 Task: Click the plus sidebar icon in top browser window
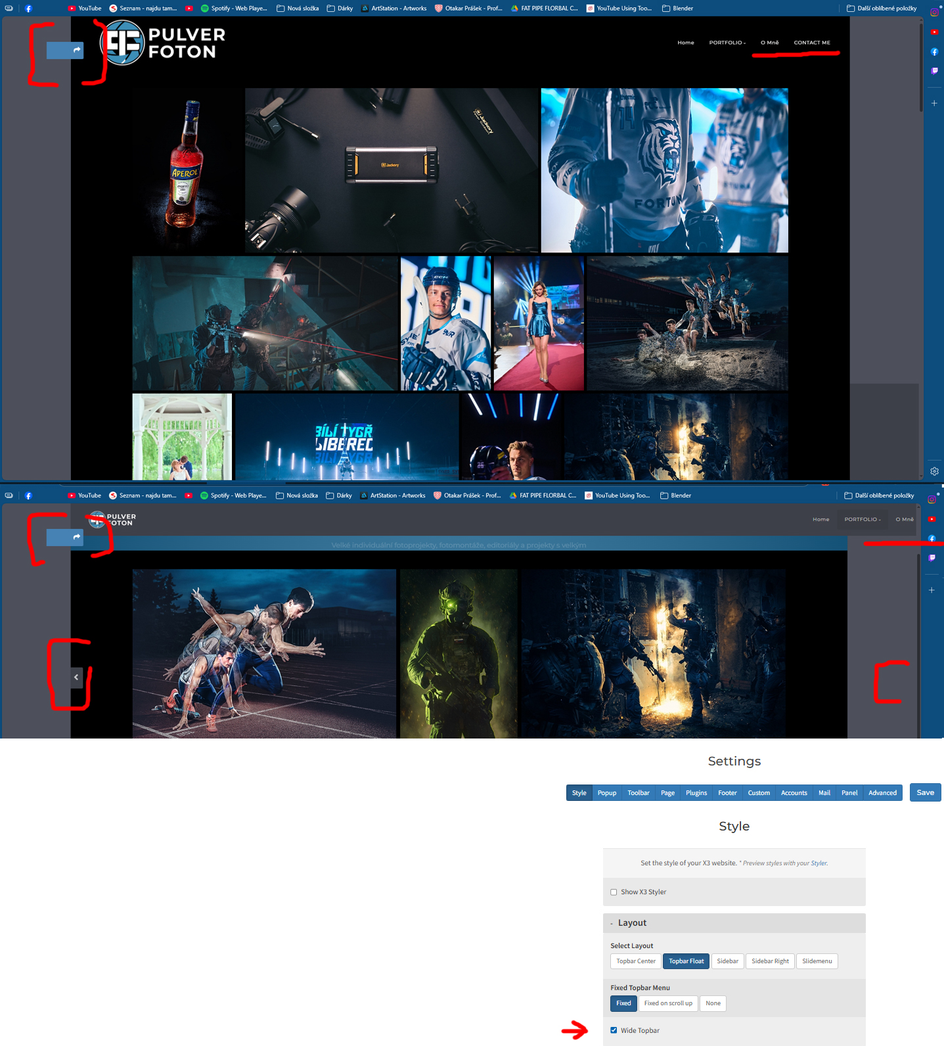click(x=934, y=103)
